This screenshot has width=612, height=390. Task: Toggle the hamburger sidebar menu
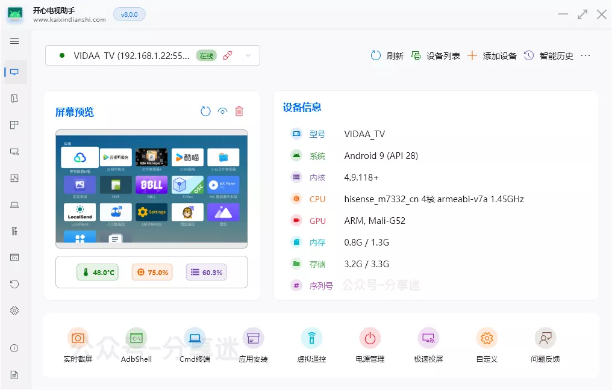14,42
